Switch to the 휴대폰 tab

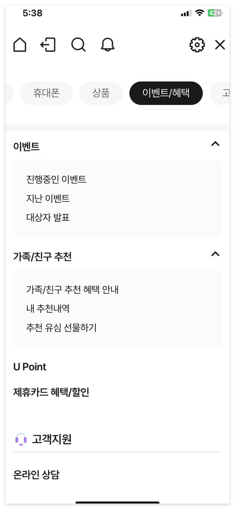[46, 93]
